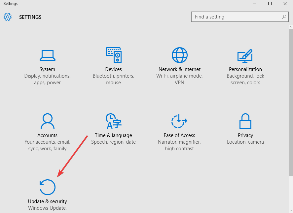The image size is (293, 213).
Task: Maximize the Settings window
Action: pos(270,4)
